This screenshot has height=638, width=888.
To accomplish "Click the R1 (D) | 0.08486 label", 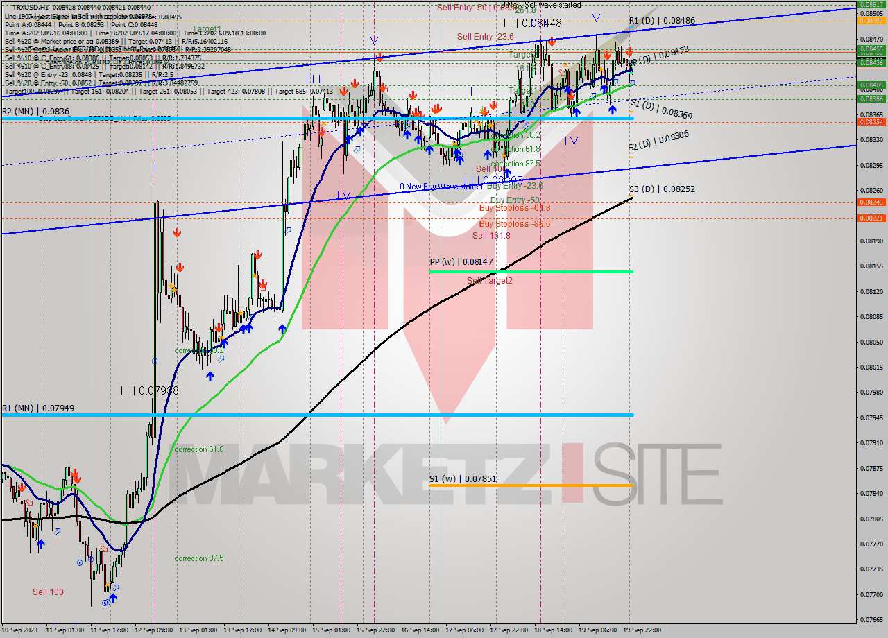I will pos(662,21).
